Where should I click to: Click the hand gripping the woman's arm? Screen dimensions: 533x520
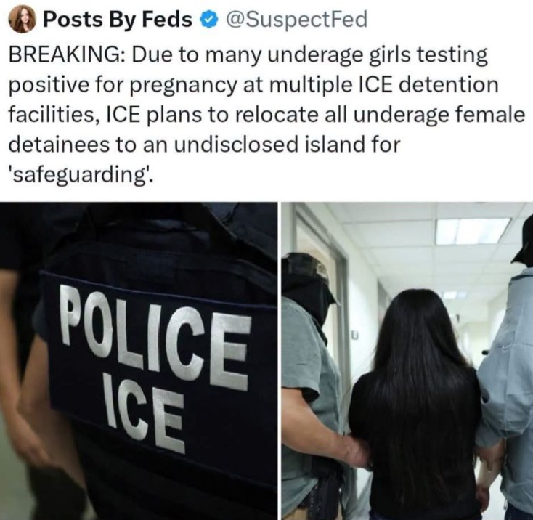354,450
